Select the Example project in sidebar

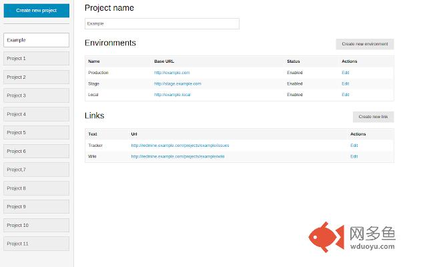coord(36,40)
